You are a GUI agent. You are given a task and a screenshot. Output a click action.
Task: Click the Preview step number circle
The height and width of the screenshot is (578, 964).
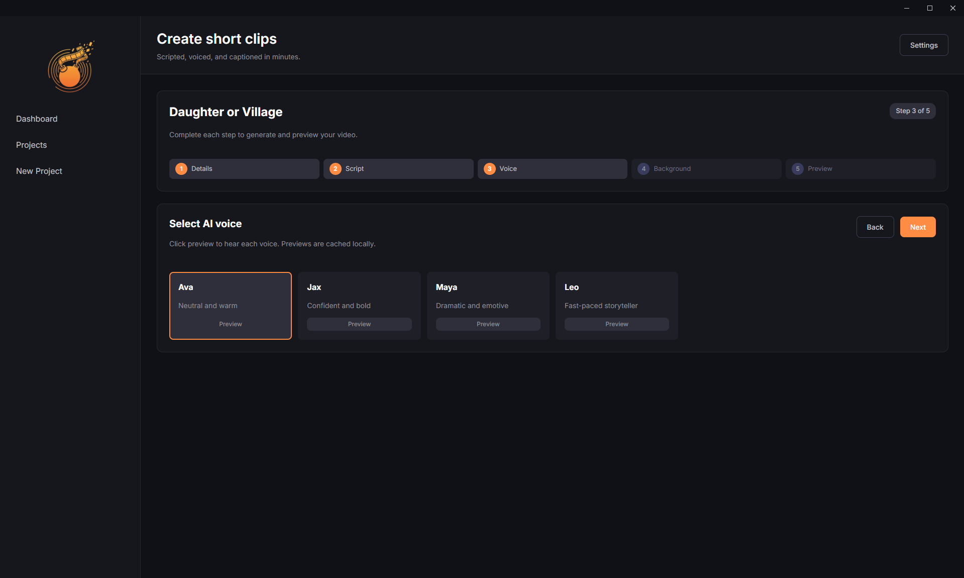point(797,168)
